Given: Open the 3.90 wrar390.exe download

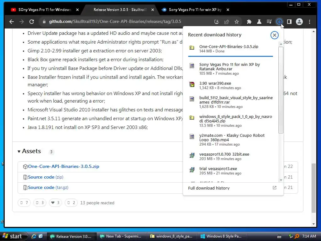Looking at the screenshot, I should pos(230,85).
